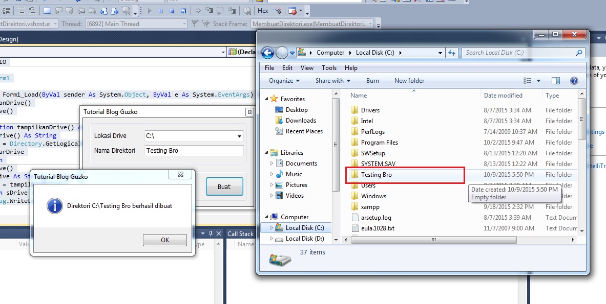Click New folder in the Explorer toolbar
606x304 pixels.
pos(409,81)
